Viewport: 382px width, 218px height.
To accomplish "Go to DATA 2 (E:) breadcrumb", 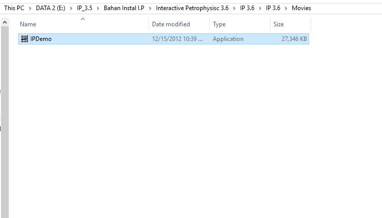I will [51, 8].
